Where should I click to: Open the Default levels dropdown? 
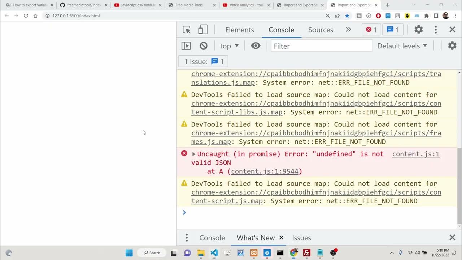(x=402, y=46)
